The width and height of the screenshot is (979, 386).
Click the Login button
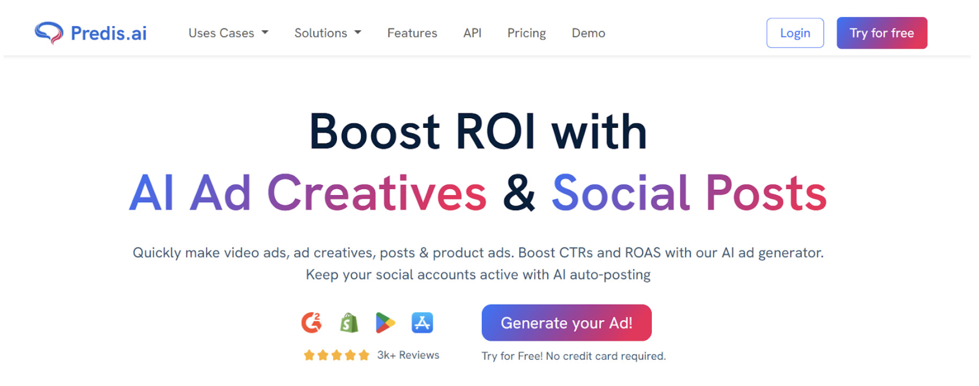tap(795, 33)
